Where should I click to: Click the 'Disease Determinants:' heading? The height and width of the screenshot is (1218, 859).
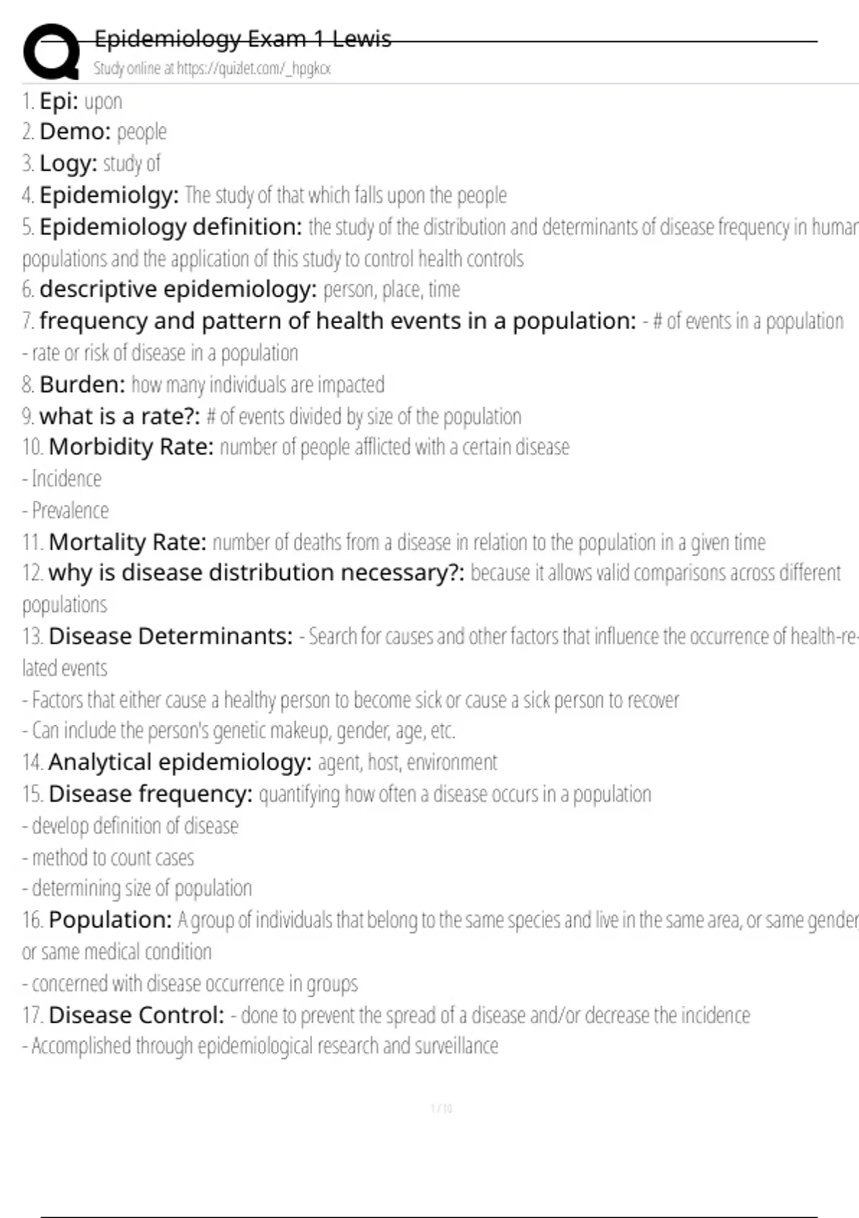tap(170, 636)
